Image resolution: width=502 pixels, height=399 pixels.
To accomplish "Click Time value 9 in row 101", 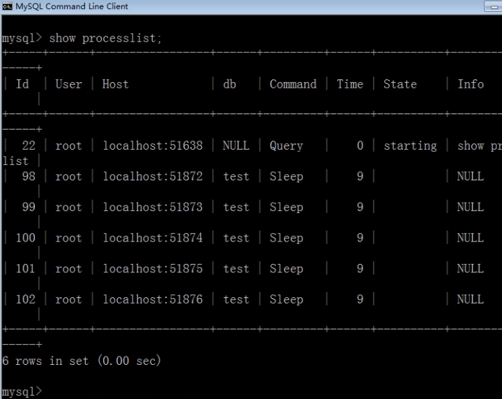I will click(360, 269).
